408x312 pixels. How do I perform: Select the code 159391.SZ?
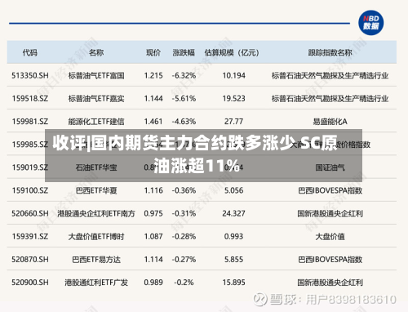pyautogui.click(x=30, y=236)
